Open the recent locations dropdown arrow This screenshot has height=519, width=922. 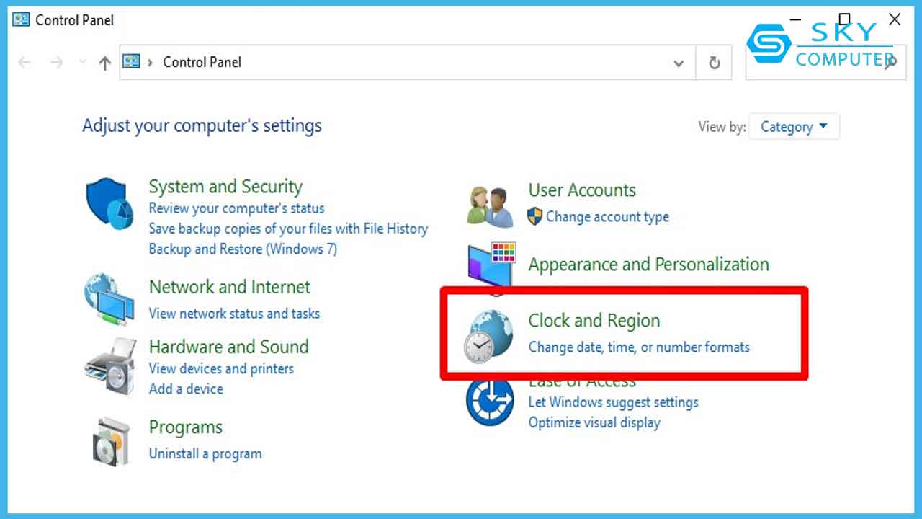(82, 63)
